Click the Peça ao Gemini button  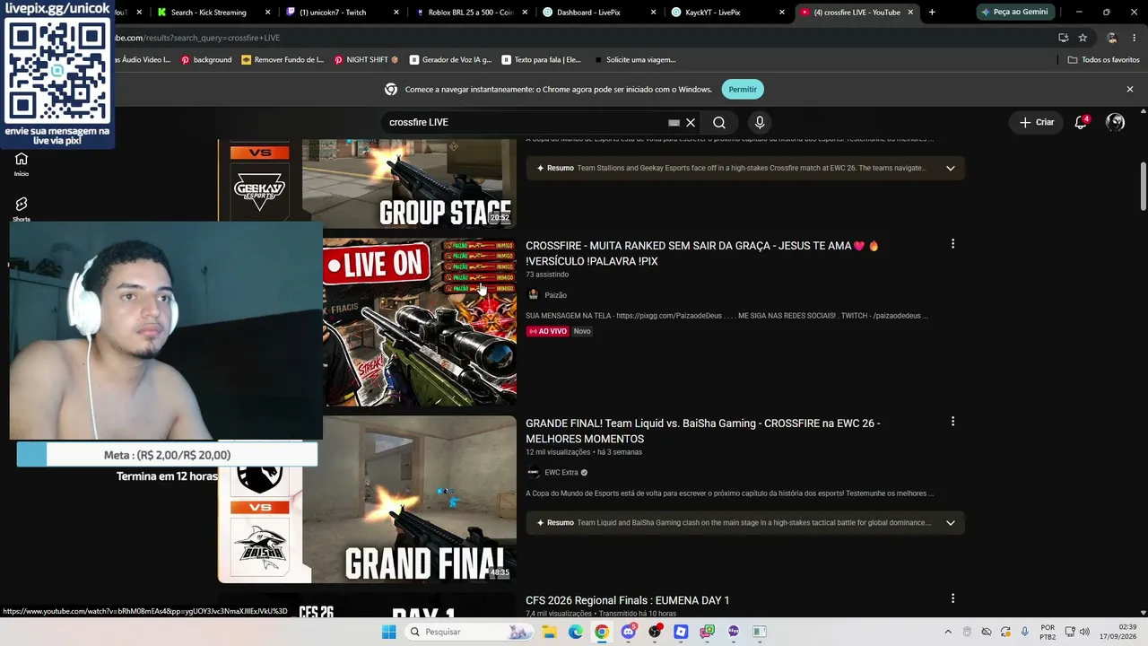[1014, 13]
